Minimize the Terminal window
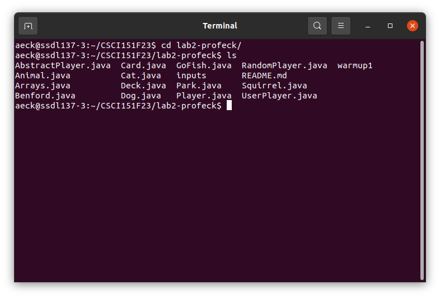Screen dimensions: 440x298 tap(368, 26)
